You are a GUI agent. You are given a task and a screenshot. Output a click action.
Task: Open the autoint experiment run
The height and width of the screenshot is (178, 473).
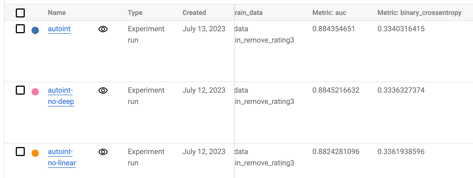pos(59,29)
